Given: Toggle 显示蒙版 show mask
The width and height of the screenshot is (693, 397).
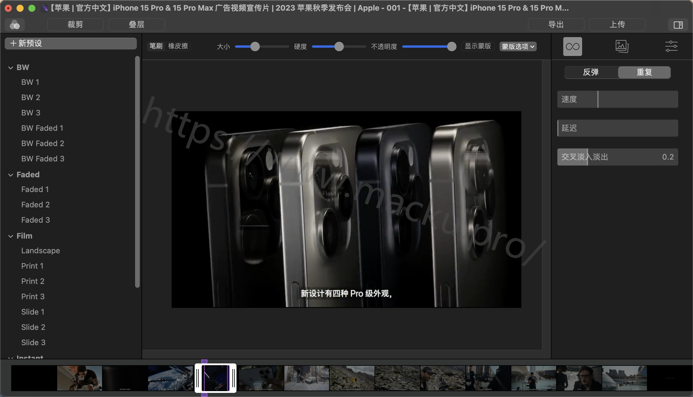Looking at the screenshot, I should pos(478,46).
